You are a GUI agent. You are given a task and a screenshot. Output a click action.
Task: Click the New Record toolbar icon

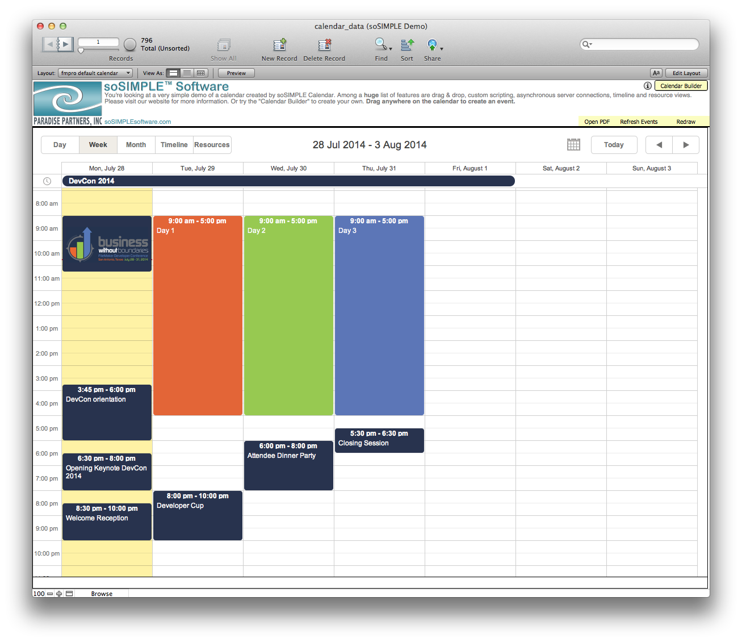coord(279,45)
